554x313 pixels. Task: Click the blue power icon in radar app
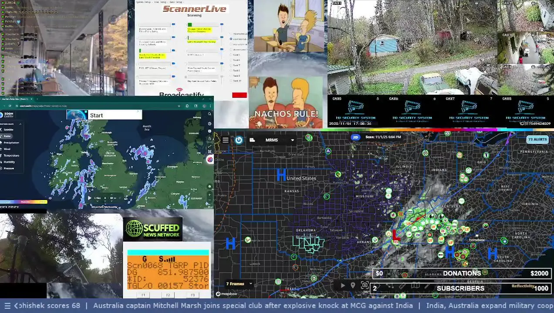pos(239,140)
